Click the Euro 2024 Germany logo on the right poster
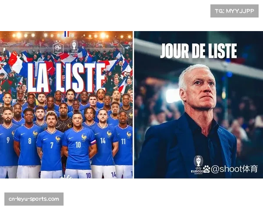Screen dimensions: 263x210 [198, 165]
